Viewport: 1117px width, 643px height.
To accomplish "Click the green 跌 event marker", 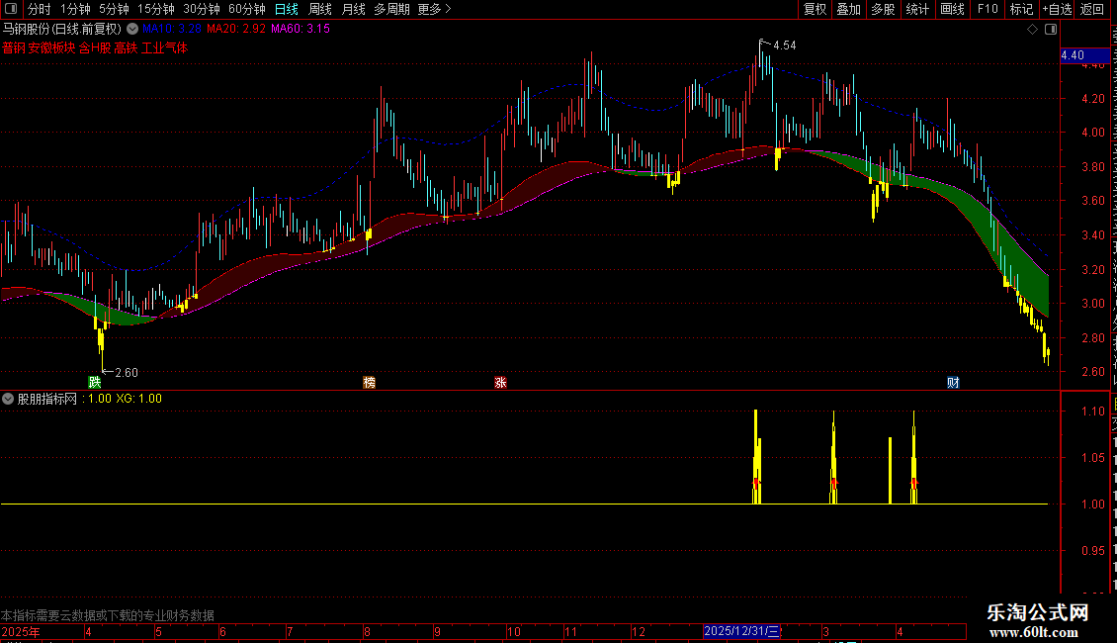I will pyautogui.click(x=95, y=382).
